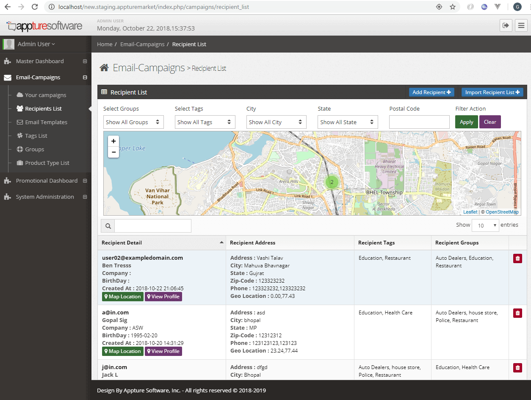The height and width of the screenshot is (400, 531).
Task: Click the Admin User avatar picture
Action: [8, 44]
